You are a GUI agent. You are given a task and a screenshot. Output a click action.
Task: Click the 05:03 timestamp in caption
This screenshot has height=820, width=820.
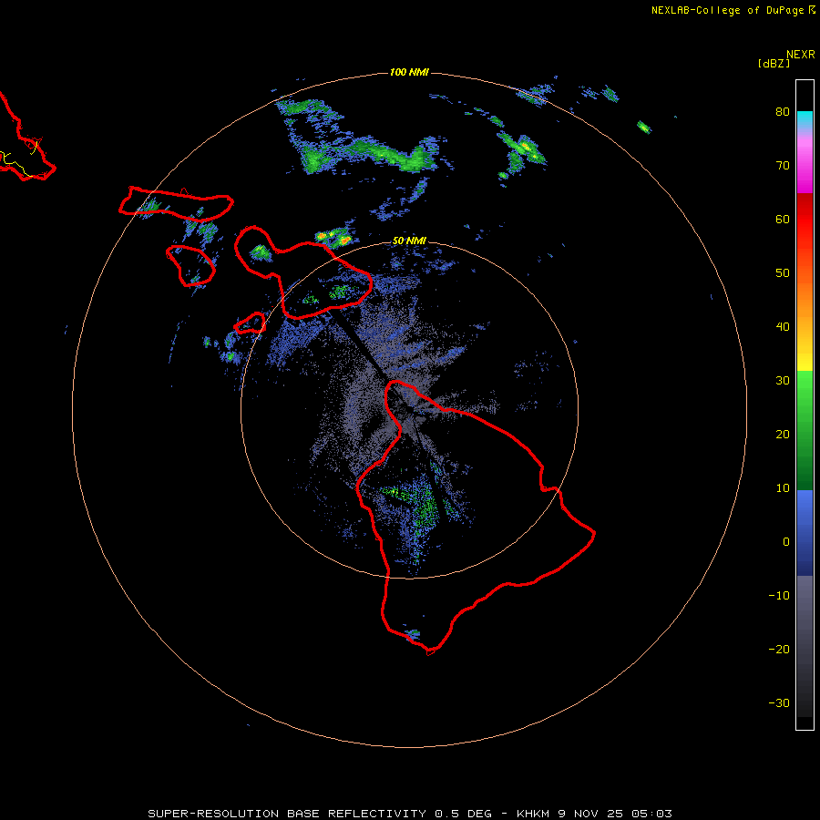pos(651,814)
